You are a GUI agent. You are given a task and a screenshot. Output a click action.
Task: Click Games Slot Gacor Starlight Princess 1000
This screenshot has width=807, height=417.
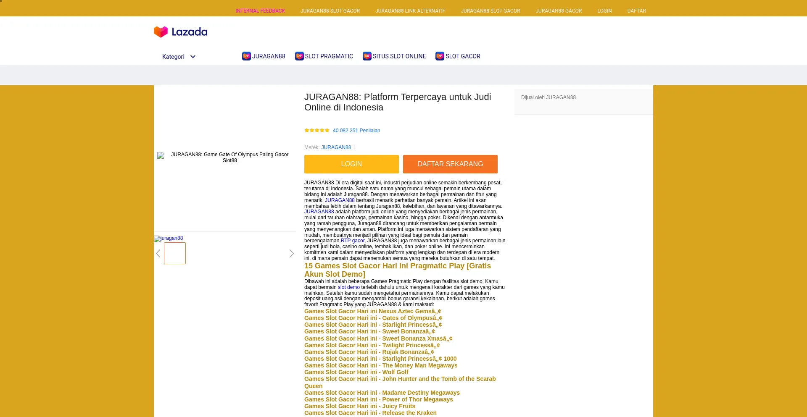[380, 359]
